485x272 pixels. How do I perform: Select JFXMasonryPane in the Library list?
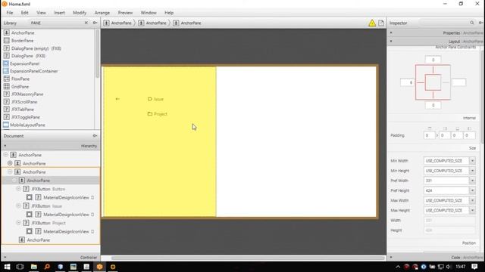tap(27, 94)
